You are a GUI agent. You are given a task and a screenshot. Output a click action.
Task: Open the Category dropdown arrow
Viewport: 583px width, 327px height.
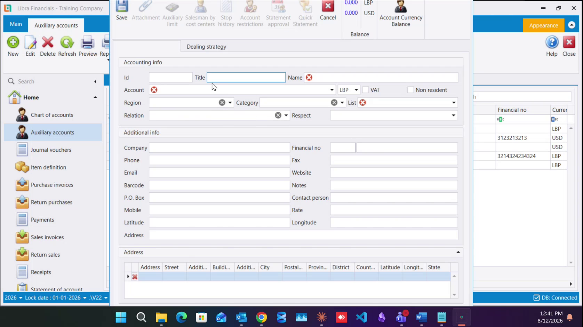point(342,103)
